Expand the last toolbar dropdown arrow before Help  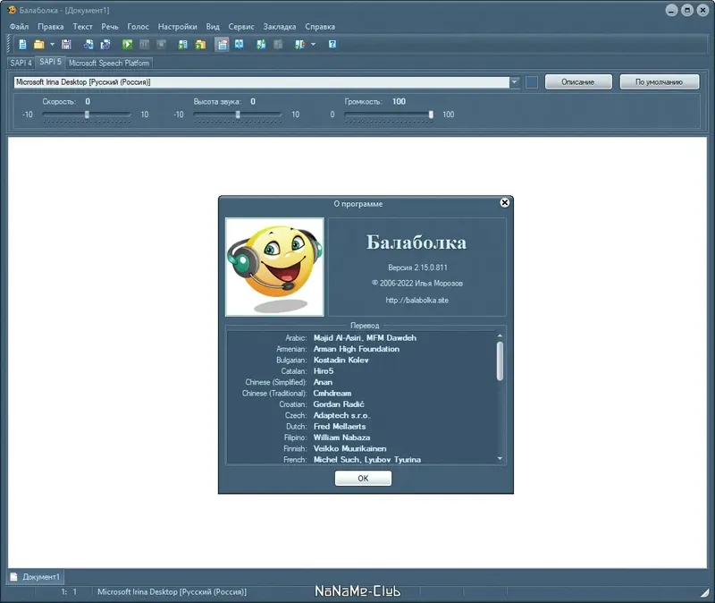pyautogui.click(x=313, y=44)
